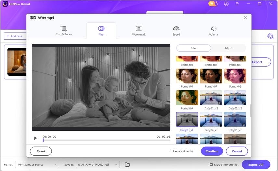
Task: Click the shopping cart icon
Action: (x=212, y=4)
